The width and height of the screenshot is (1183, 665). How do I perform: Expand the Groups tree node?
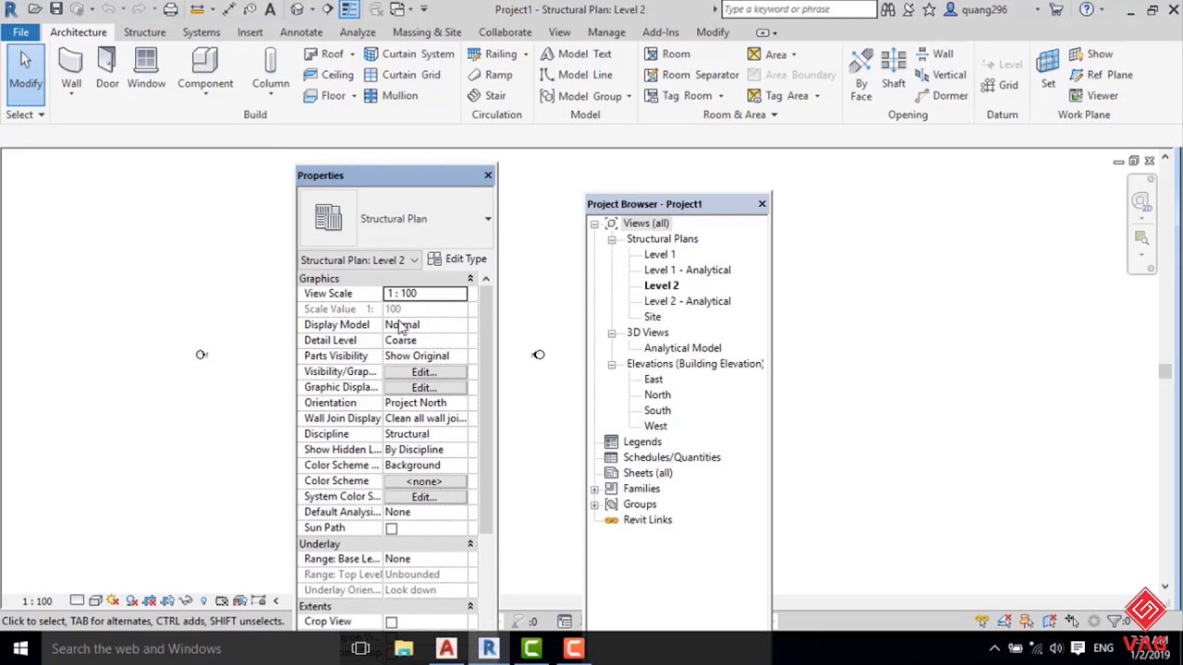[594, 504]
